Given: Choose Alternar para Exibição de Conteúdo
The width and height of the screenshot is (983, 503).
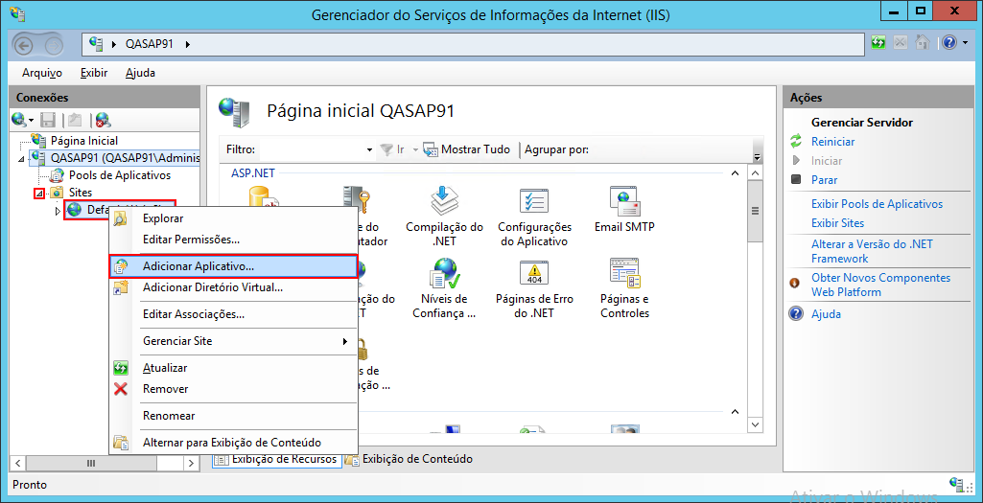Looking at the screenshot, I should [x=233, y=443].
